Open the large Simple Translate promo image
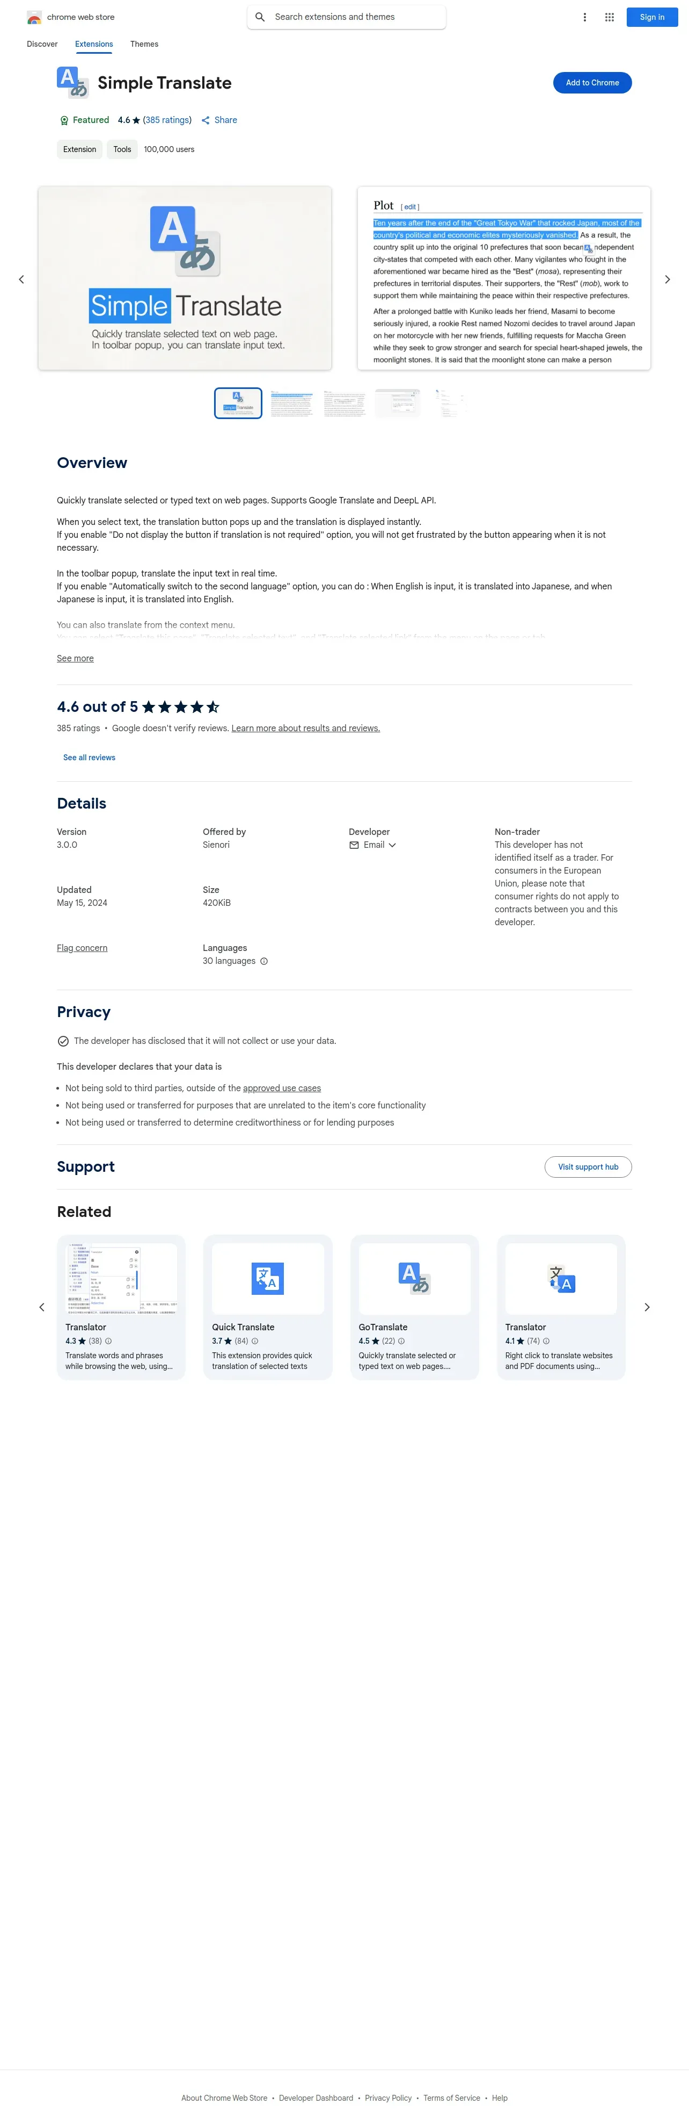 pyautogui.click(x=185, y=278)
